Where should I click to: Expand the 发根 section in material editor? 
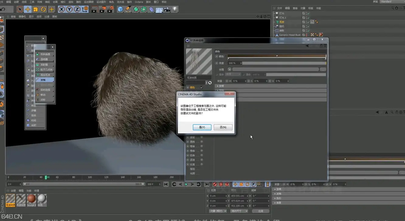point(271,86)
